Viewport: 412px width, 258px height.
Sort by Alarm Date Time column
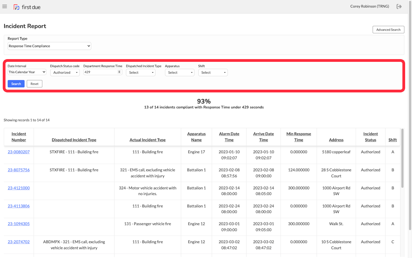tap(229, 137)
